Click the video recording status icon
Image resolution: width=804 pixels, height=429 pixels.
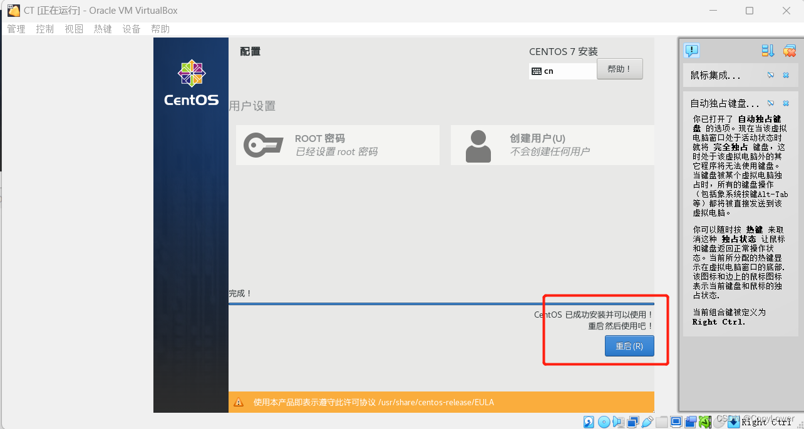pos(689,421)
